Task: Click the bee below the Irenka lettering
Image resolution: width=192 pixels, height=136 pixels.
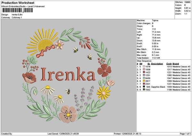Action: point(68,91)
